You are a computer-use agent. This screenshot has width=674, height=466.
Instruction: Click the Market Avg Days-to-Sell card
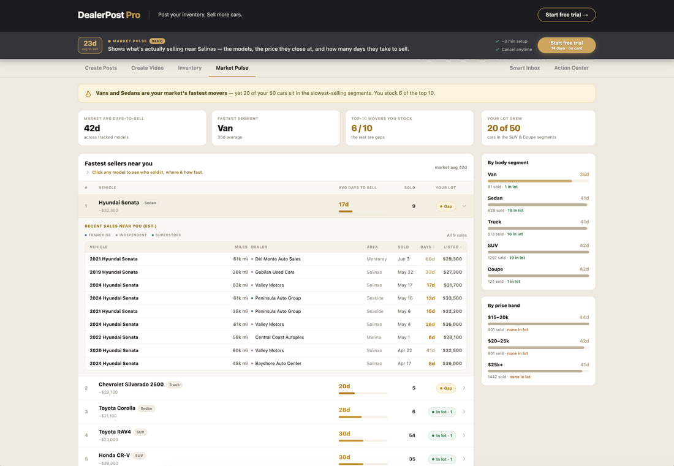pyautogui.click(x=142, y=128)
